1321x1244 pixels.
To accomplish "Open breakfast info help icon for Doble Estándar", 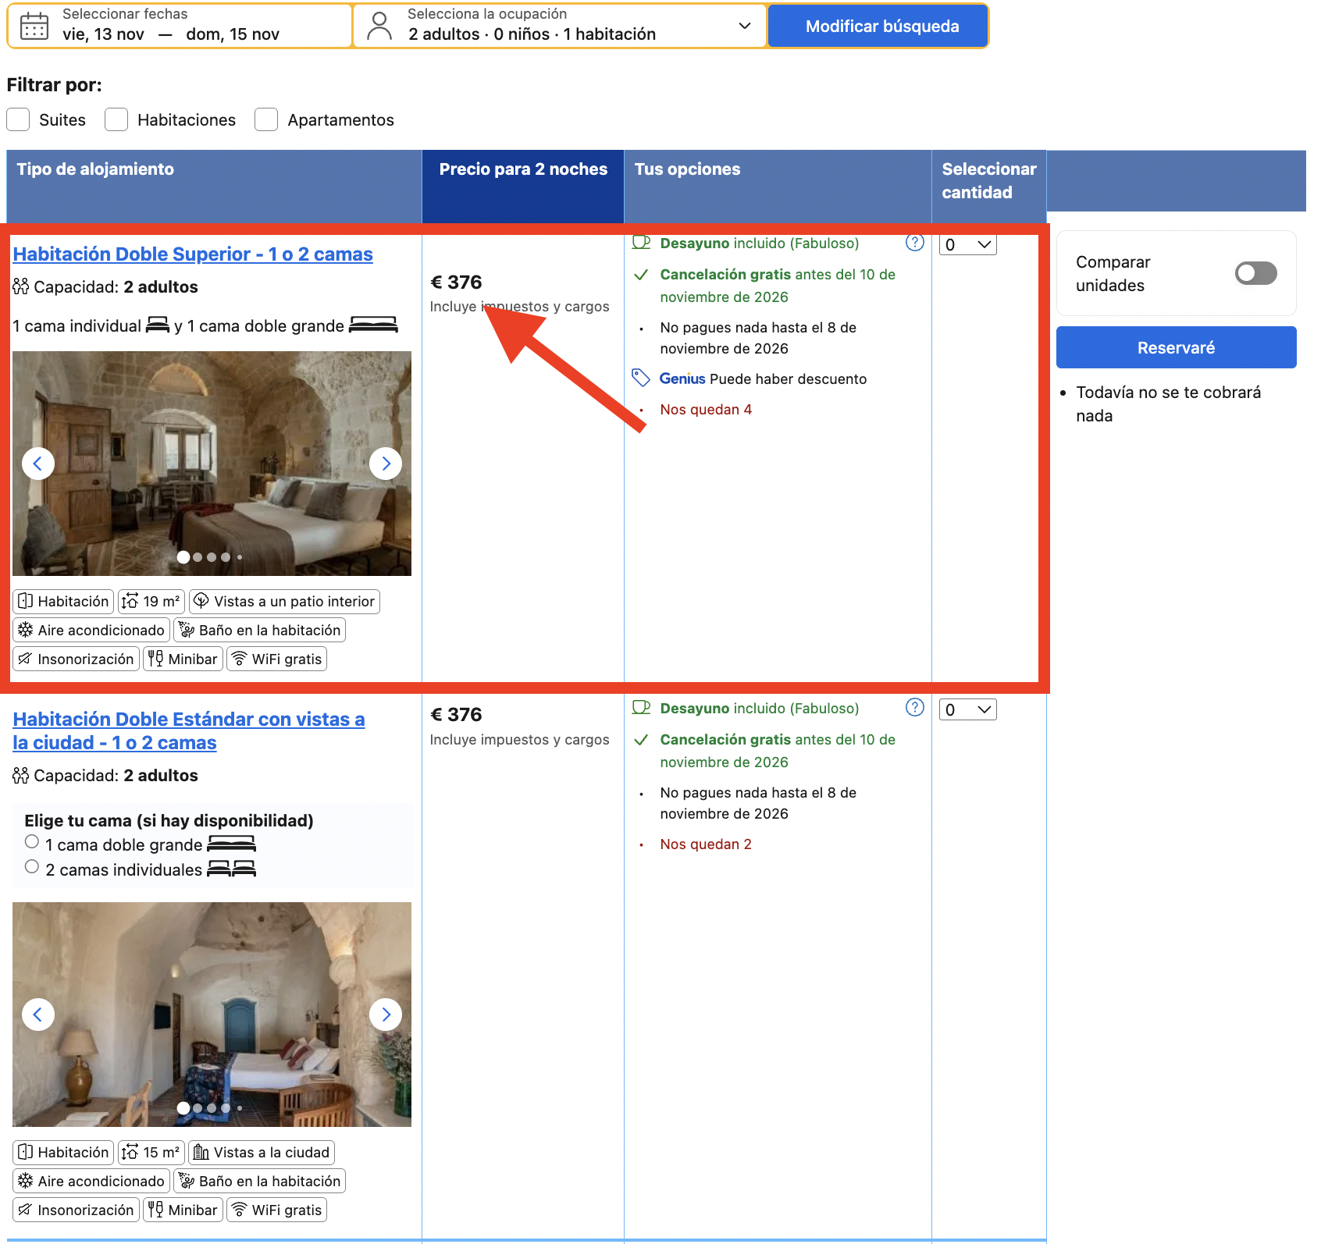I will click(914, 708).
